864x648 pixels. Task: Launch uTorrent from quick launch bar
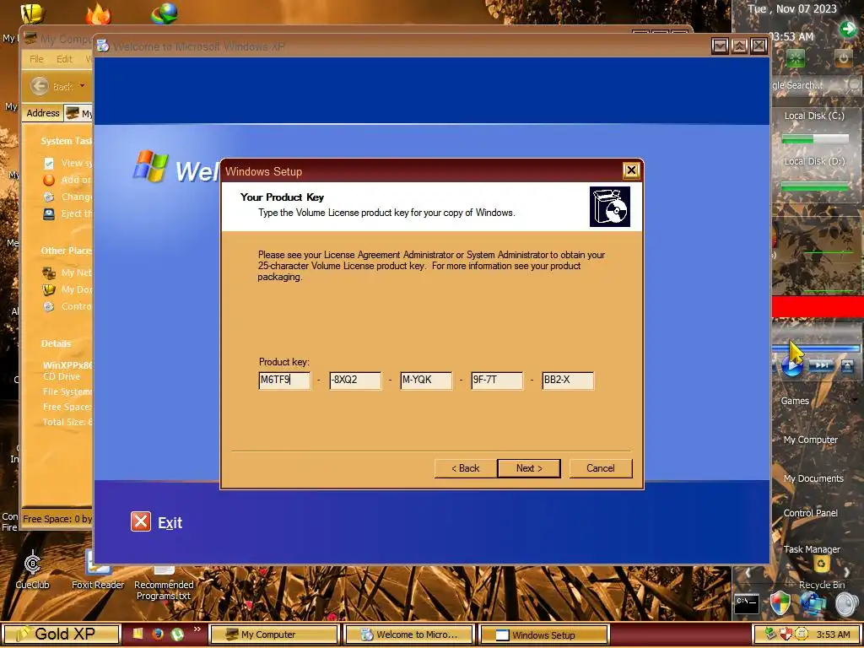point(177,634)
